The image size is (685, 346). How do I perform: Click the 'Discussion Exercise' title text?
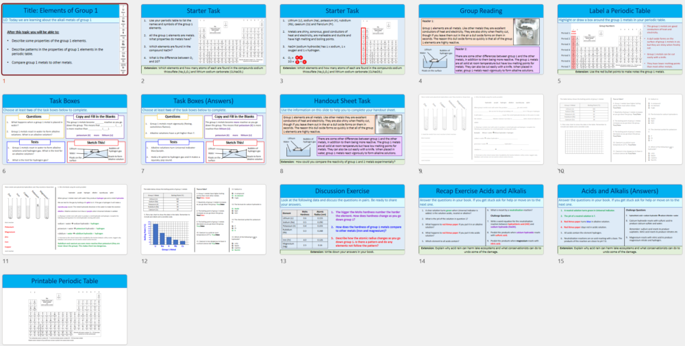342,191
